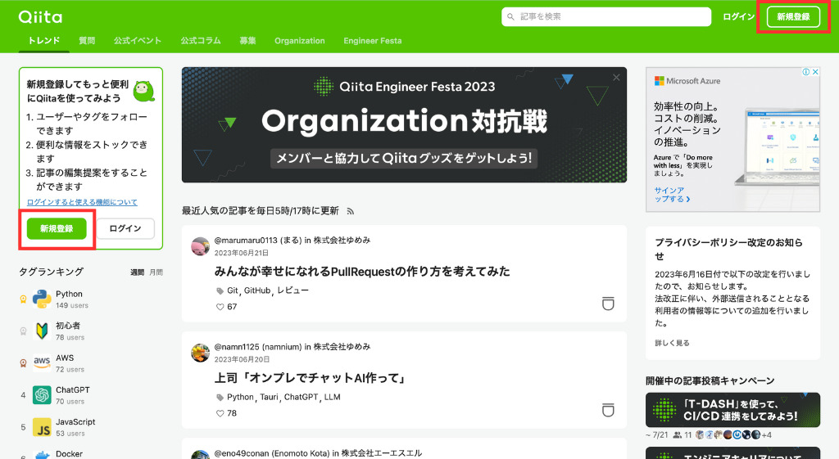Image resolution: width=839 pixels, height=459 pixels.
Task: Open the 公式コラム tab
Action: click(x=200, y=41)
